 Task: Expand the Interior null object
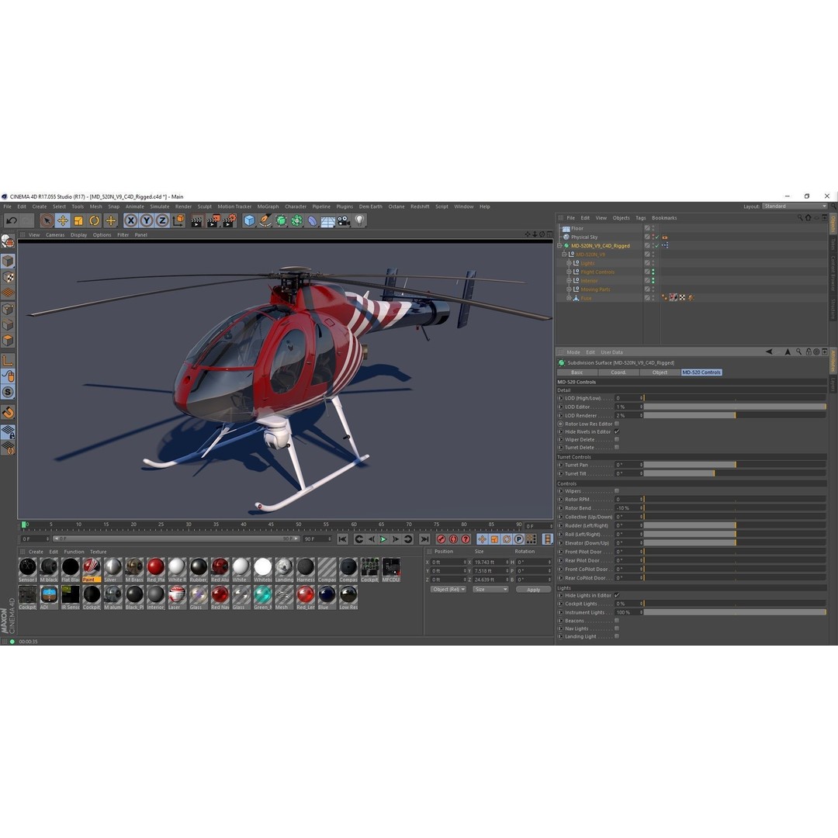[x=569, y=281]
